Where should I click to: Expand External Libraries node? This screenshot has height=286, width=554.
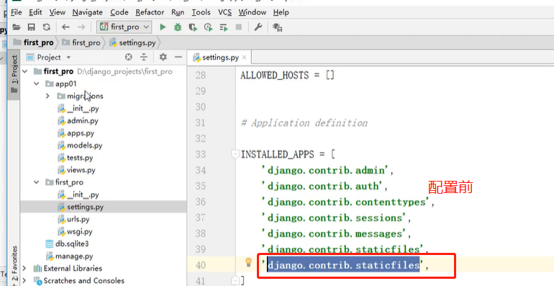24,268
